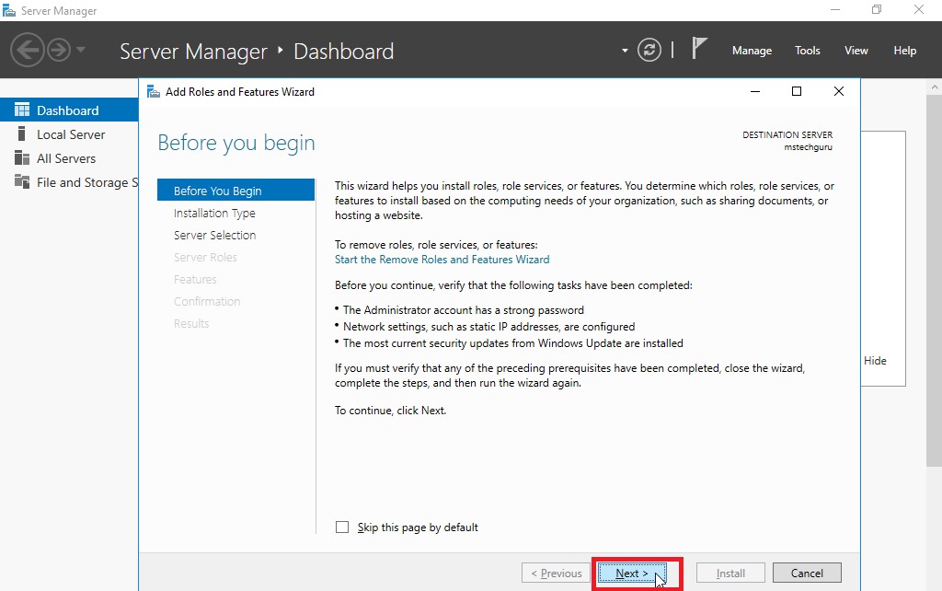This screenshot has height=591, width=942.
Task: Click the Back navigation arrow in Server Manager
Action: (x=27, y=50)
